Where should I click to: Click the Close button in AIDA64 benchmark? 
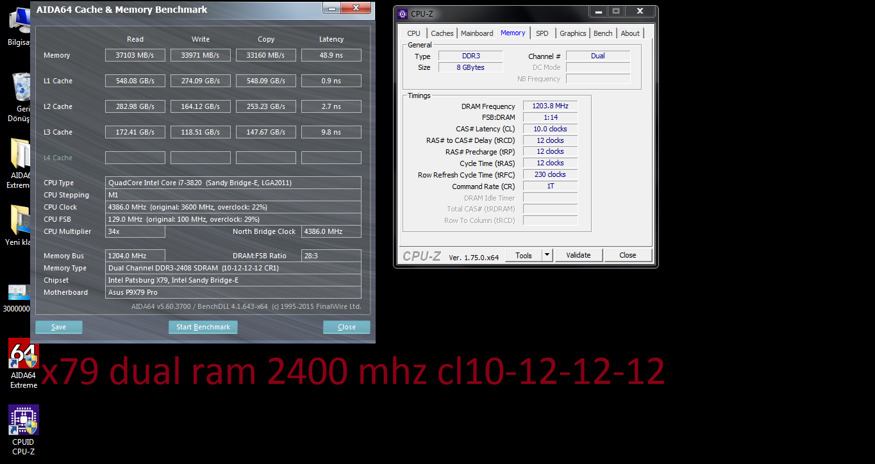pyautogui.click(x=347, y=327)
